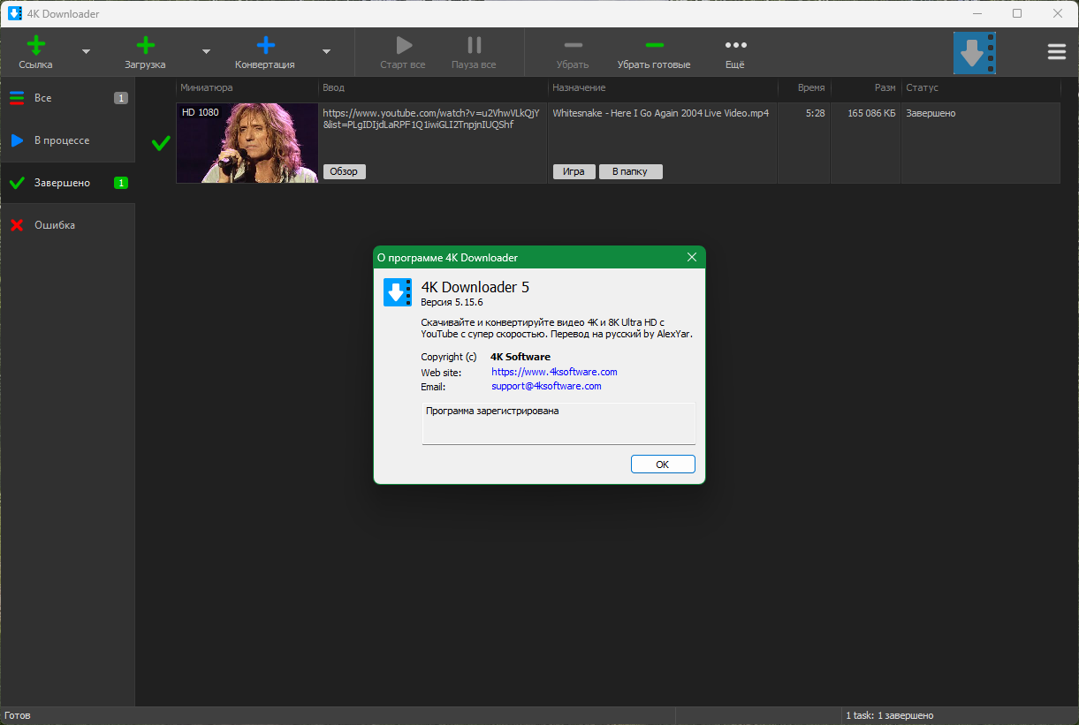The height and width of the screenshot is (725, 1079).
Task: Click the blue Конвертация plus icon
Action: 264,43
